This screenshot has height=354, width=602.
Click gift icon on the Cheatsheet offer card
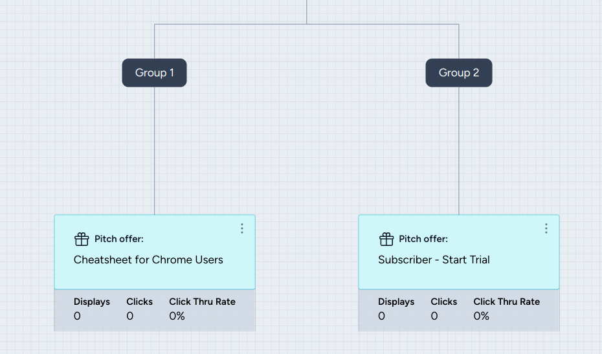pyautogui.click(x=82, y=239)
